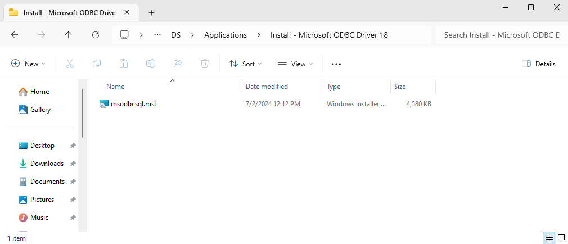Image resolution: width=568 pixels, height=244 pixels.
Task: Click the Rename icon
Action: tap(151, 64)
